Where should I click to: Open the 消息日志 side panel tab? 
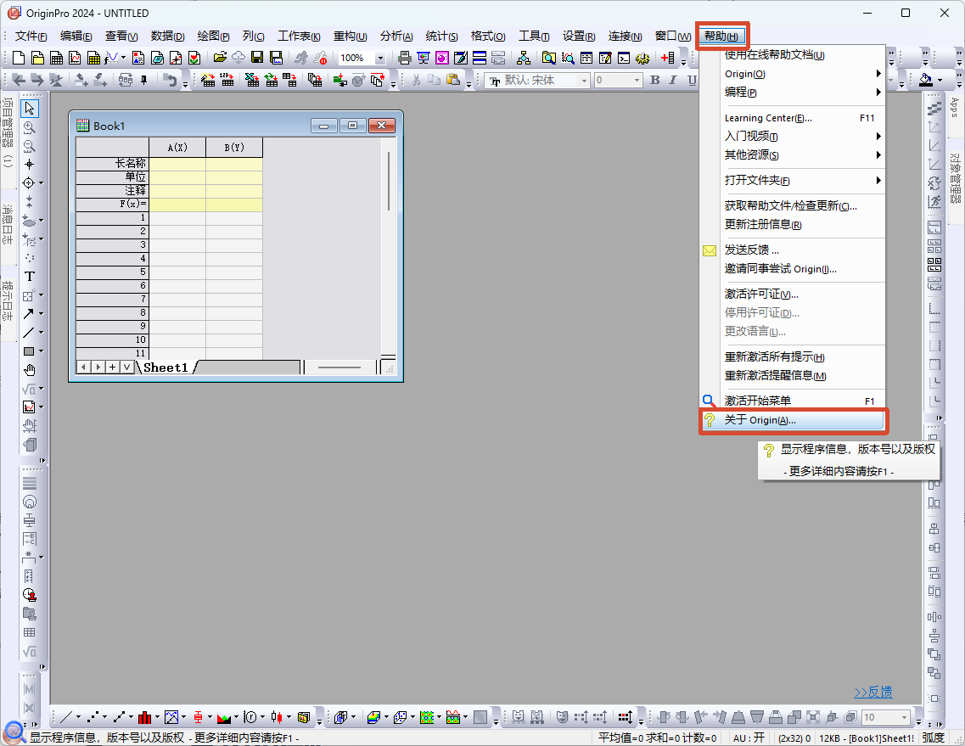(8, 225)
